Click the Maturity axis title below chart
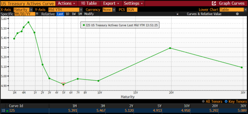This screenshot has width=248, height=114. pyautogui.click(x=127, y=97)
